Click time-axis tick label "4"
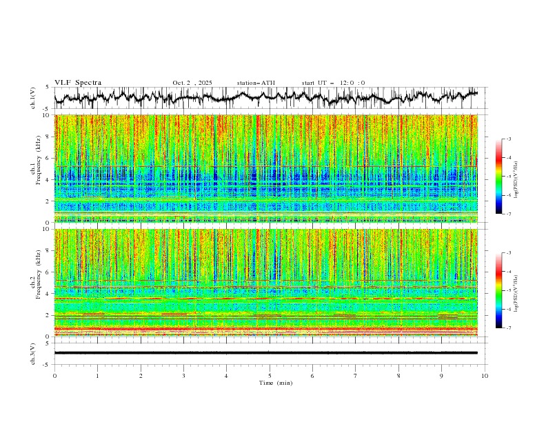This screenshot has width=546, height=422. [x=227, y=376]
